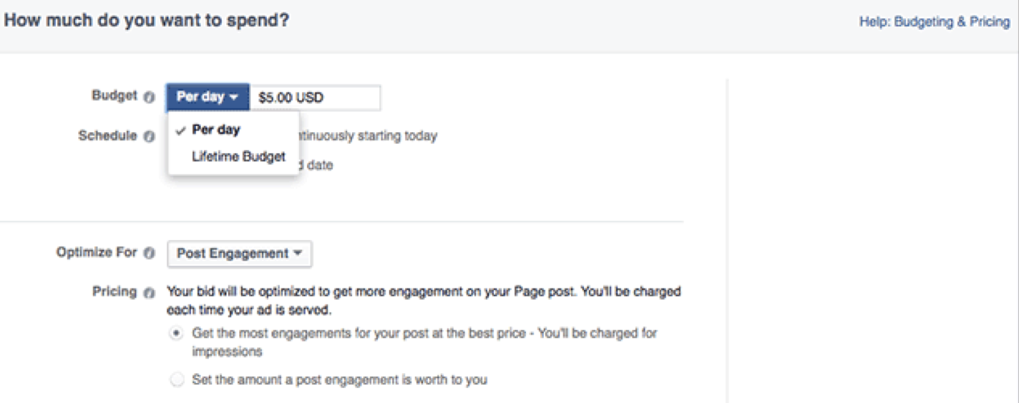The width and height of the screenshot is (1019, 403).
Task: Click the arrow on Post Engagement selector
Action: click(x=298, y=254)
